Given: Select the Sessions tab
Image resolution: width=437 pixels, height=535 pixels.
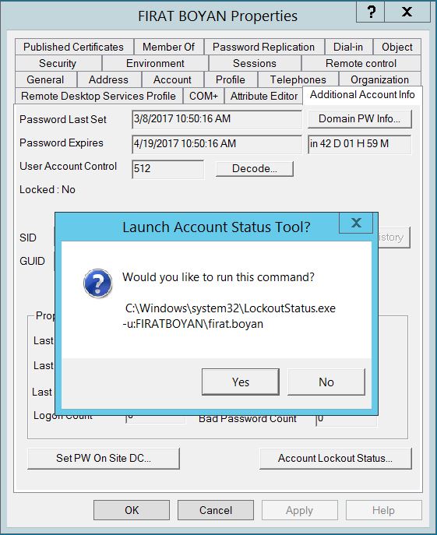Looking at the screenshot, I should 255,63.
